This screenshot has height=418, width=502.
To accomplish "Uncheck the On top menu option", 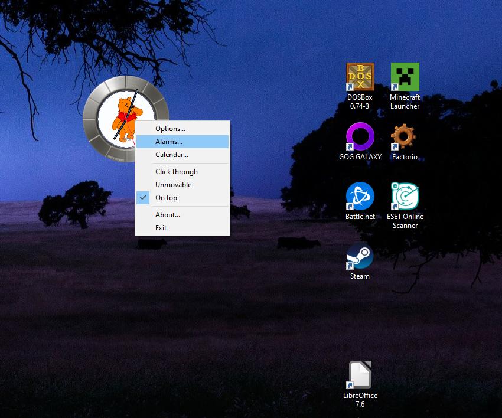I will click(x=182, y=198).
